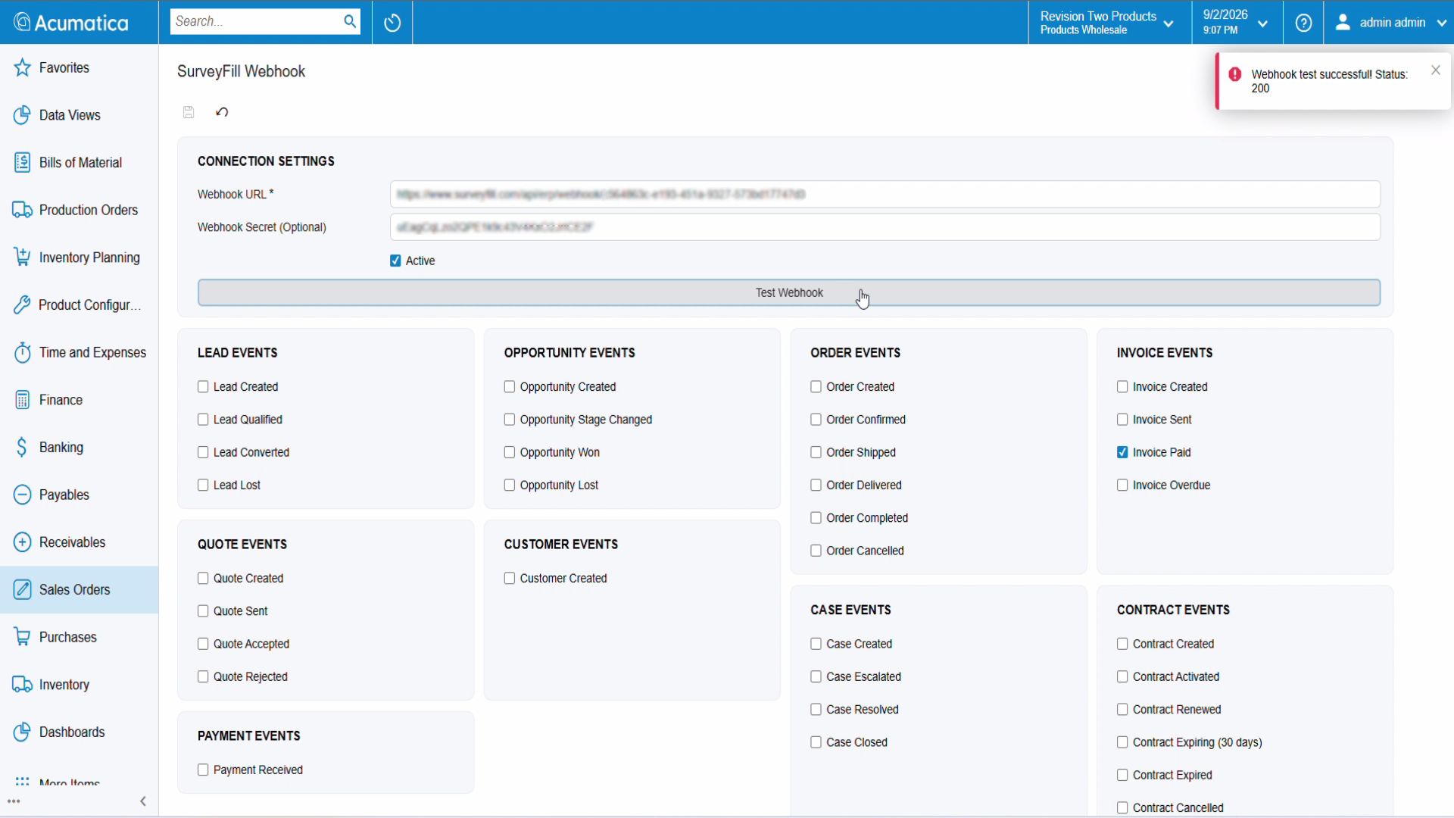Enable Opportunity Won event
This screenshot has width=1454, height=818.
(510, 453)
